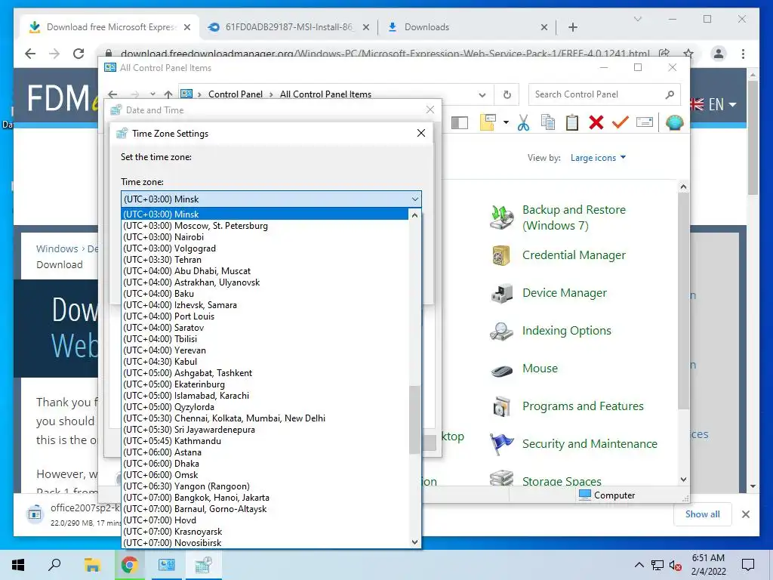Open Chrome tab search chevron
Image resolution: width=773 pixels, height=580 pixels.
pos(637,19)
